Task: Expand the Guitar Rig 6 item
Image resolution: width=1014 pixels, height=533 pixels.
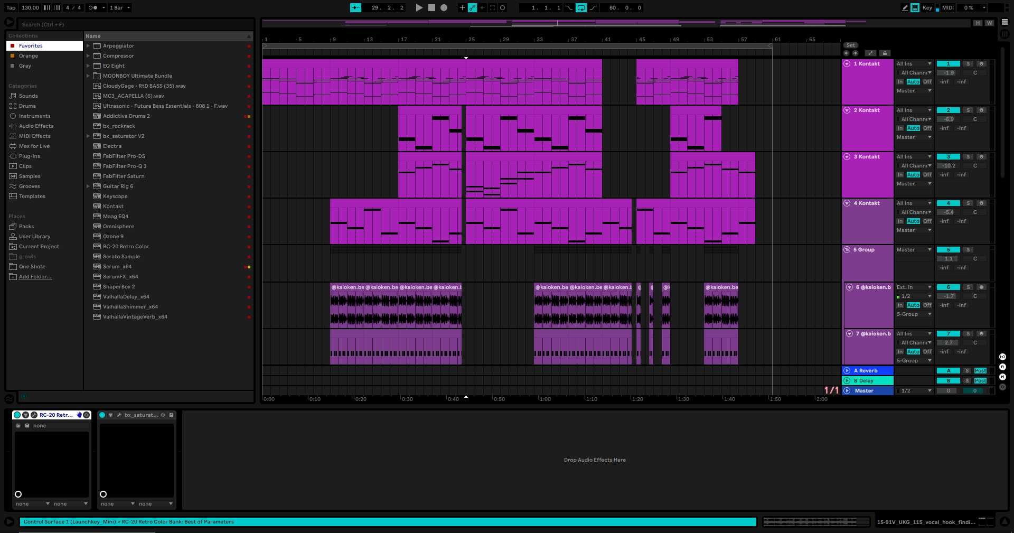Action: point(88,186)
